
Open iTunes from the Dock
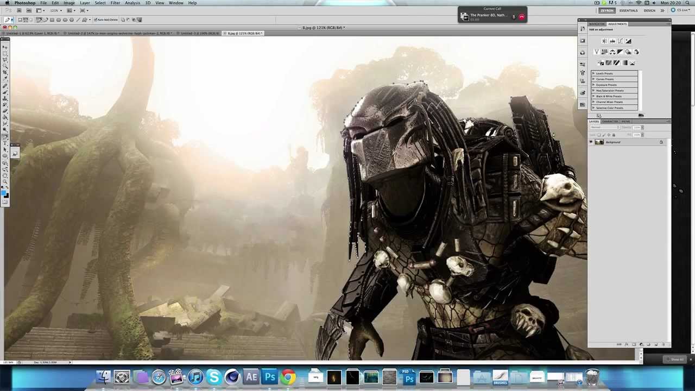(195, 376)
